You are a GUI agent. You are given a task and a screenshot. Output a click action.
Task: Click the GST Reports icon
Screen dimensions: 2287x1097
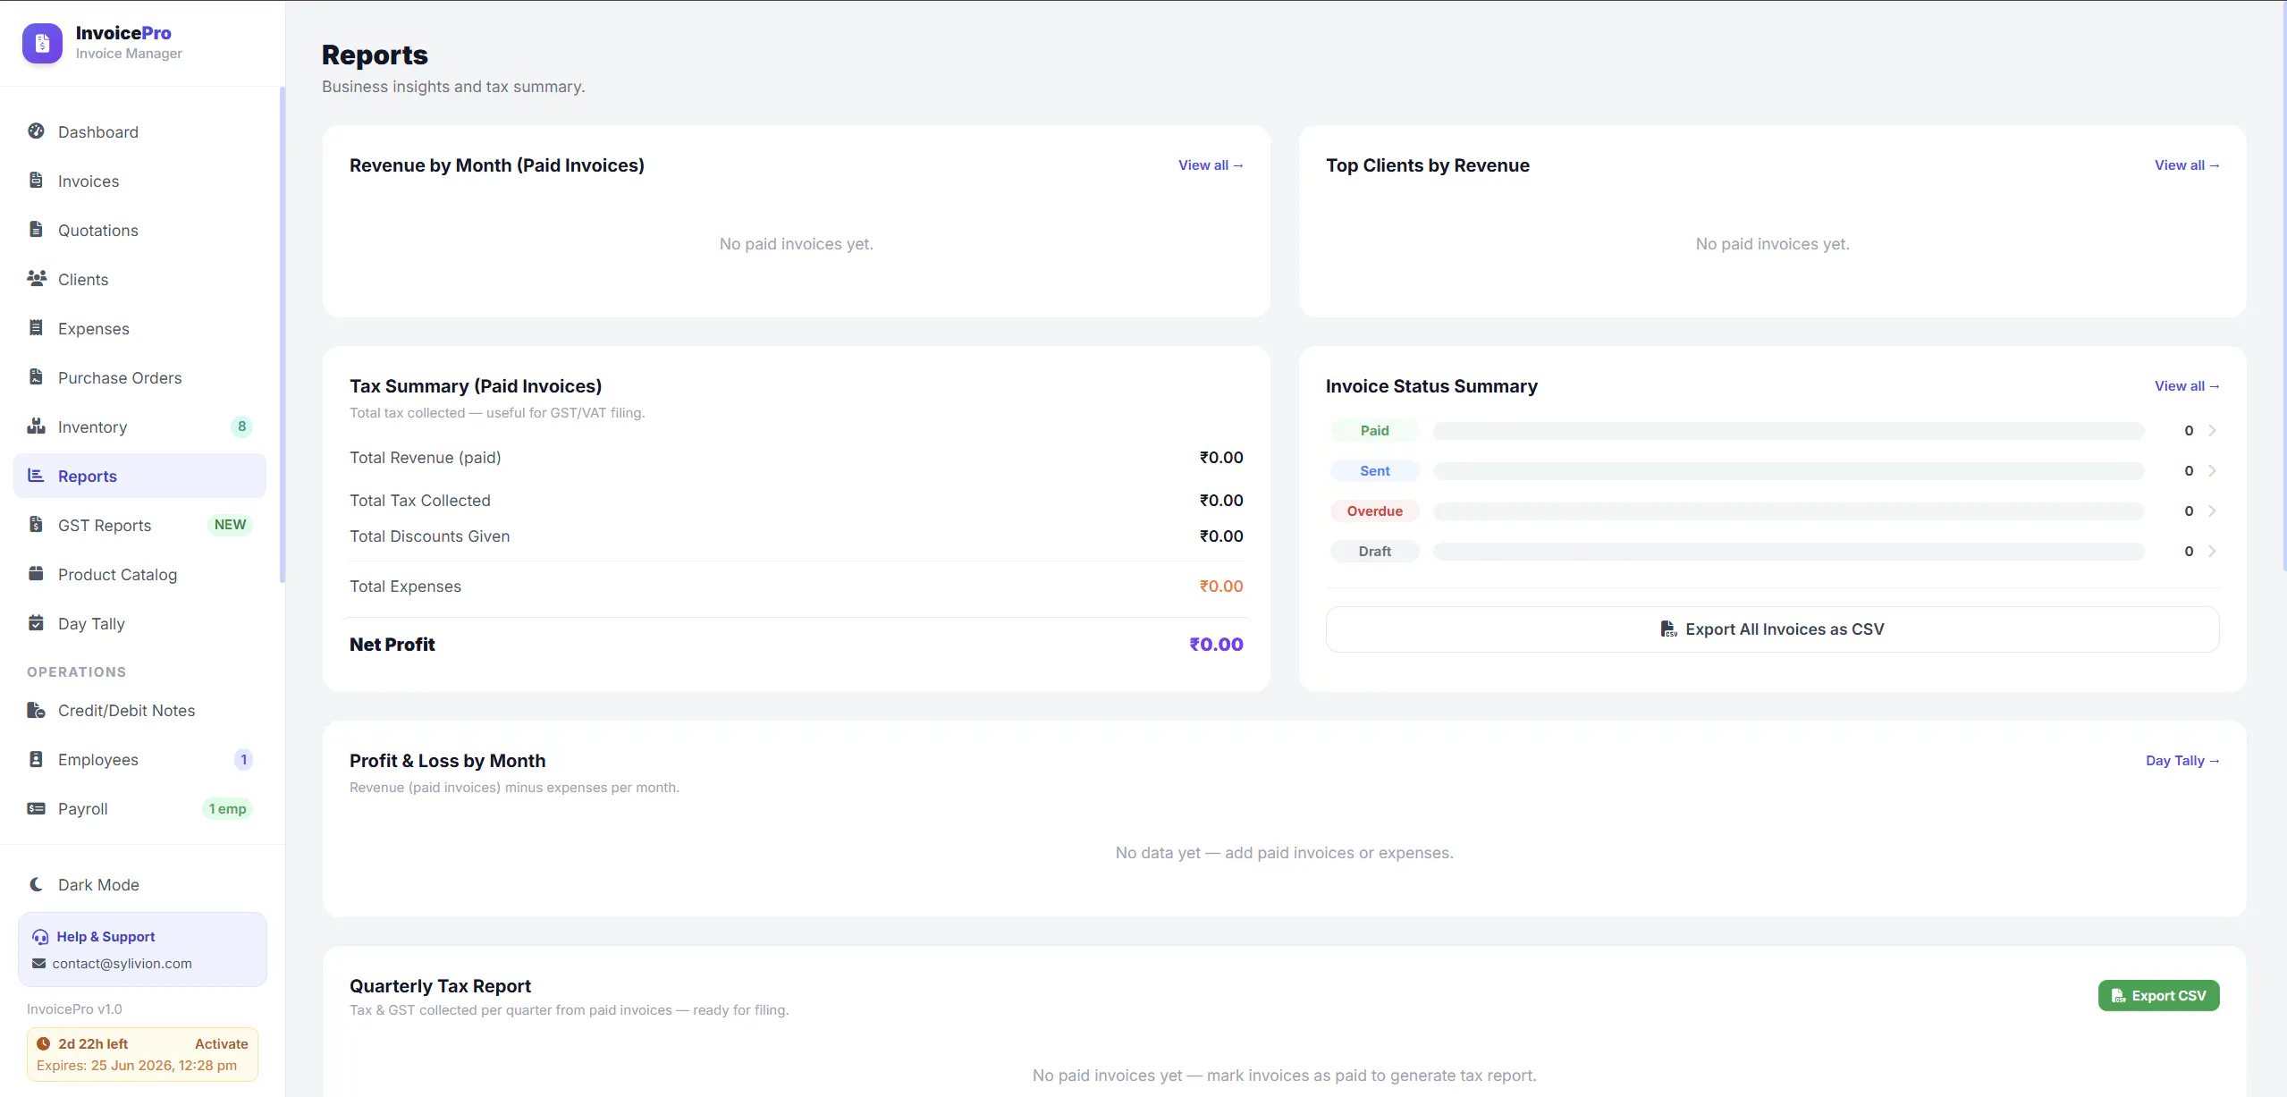pyautogui.click(x=36, y=525)
